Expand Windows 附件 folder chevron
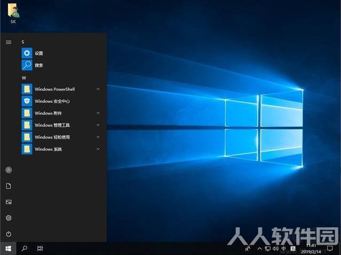341x255 pixels. click(98, 113)
